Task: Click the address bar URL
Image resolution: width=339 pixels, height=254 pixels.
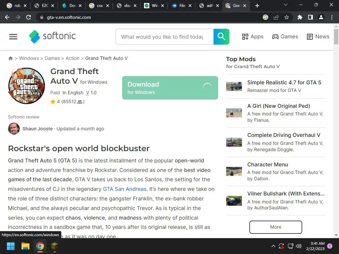Action: tap(69, 17)
